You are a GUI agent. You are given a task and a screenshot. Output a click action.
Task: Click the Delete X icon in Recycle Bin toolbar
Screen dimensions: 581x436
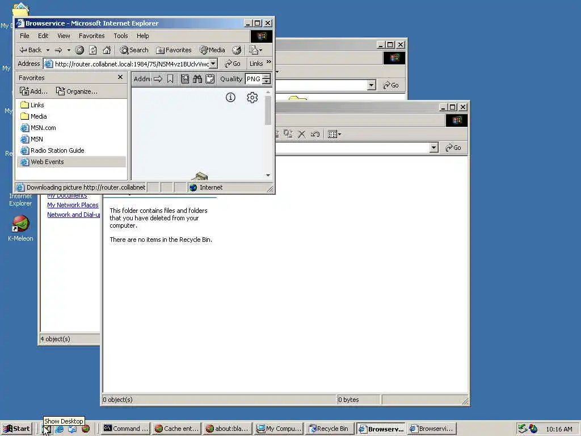coord(302,134)
